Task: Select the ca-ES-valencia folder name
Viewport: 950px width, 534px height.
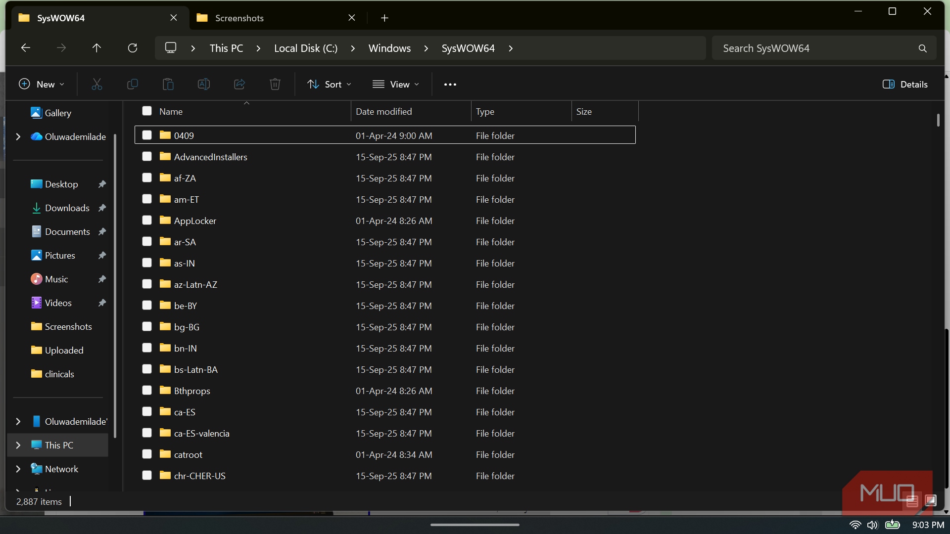Action: click(201, 434)
